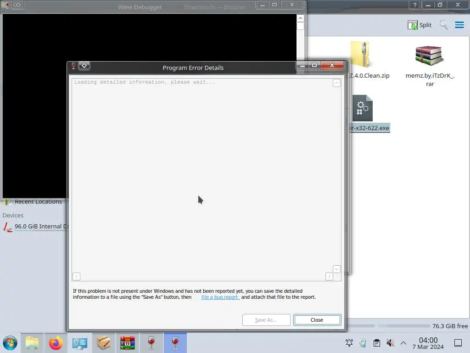The width and height of the screenshot is (470, 353).
Task: Open System Settings taskbar icon
Action: (x=80, y=343)
